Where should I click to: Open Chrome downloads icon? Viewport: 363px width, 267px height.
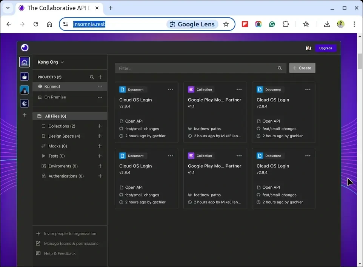coord(327,24)
